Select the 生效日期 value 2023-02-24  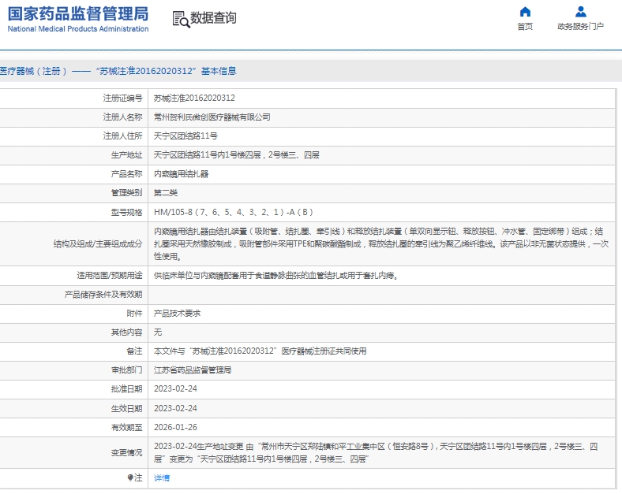click(175, 408)
